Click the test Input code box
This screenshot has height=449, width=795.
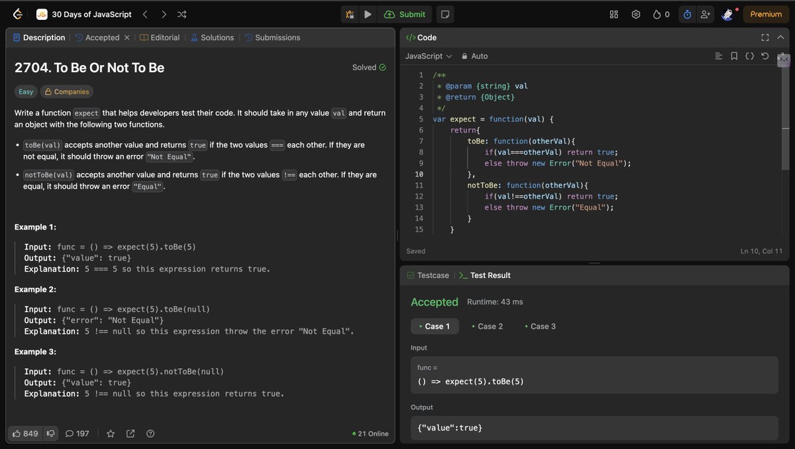(594, 375)
